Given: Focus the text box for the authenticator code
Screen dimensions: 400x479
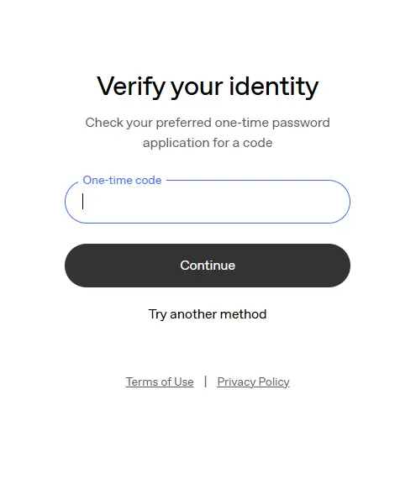Looking at the screenshot, I should coord(208,202).
